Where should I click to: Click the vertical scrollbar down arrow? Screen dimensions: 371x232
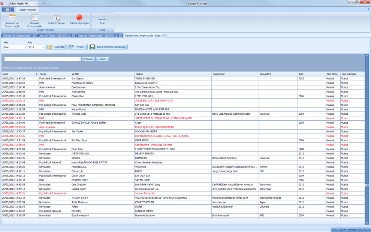pyautogui.click(x=367, y=223)
